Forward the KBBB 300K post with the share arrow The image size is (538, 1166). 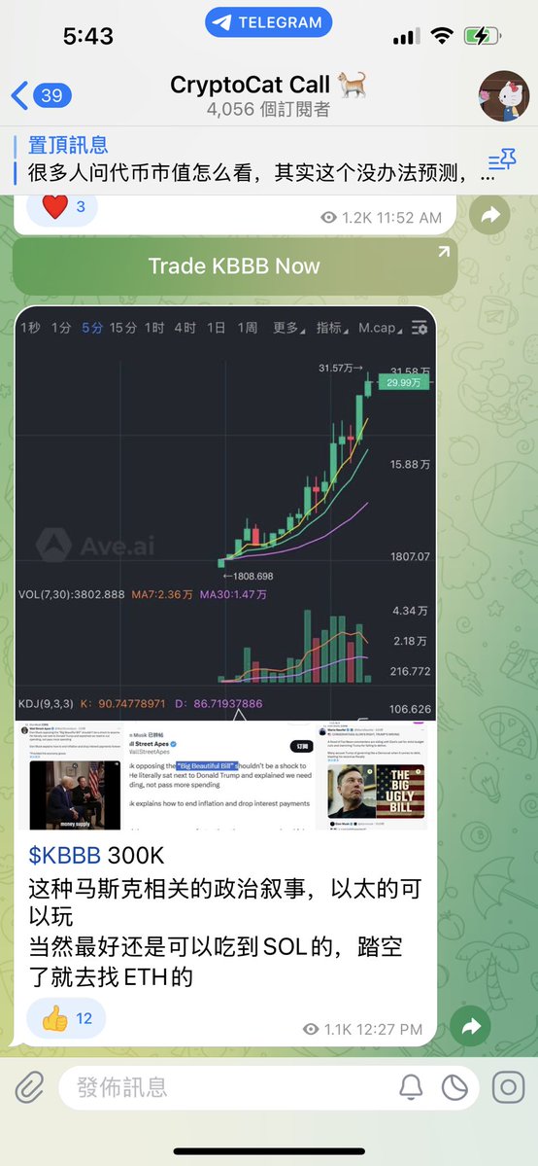pyautogui.click(x=470, y=1027)
